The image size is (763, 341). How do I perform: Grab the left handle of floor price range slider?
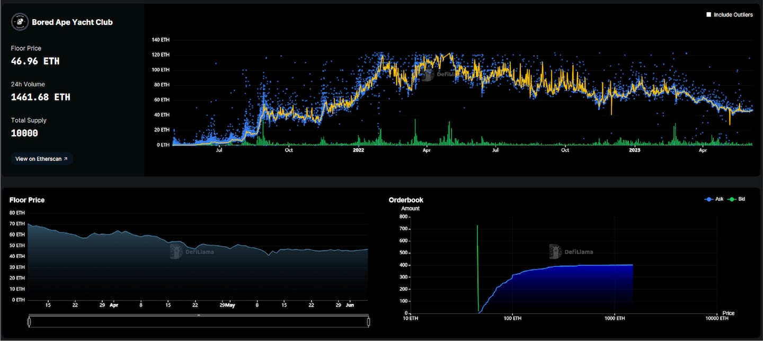coord(30,321)
